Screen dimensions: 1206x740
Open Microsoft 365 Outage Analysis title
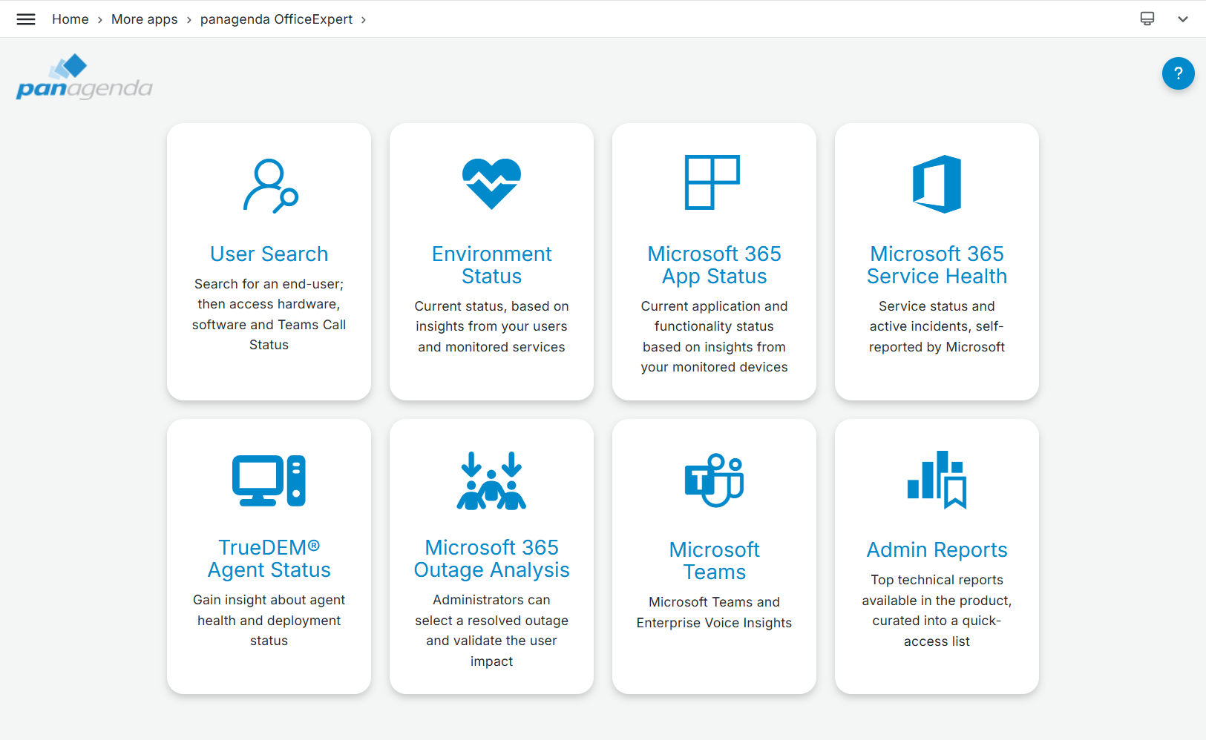click(491, 558)
